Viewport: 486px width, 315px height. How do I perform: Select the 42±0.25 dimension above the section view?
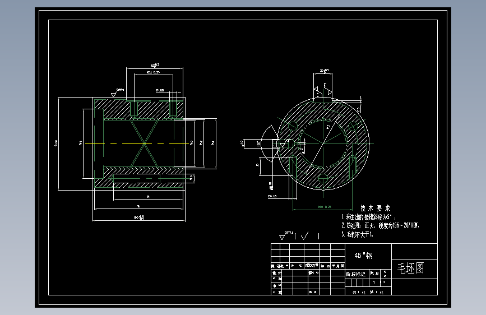pyautogui.click(x=153, y=72)
